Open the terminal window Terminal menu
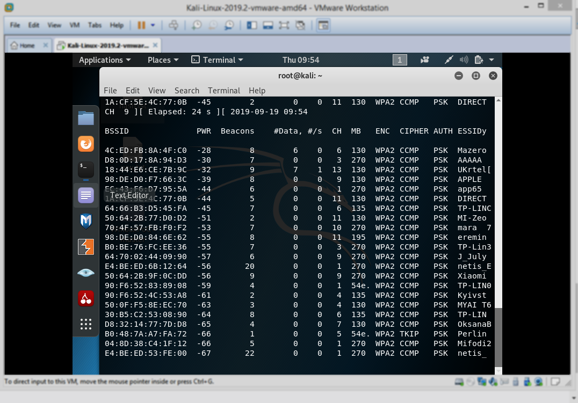The image size is (578, 403). (x=224, y=91)
